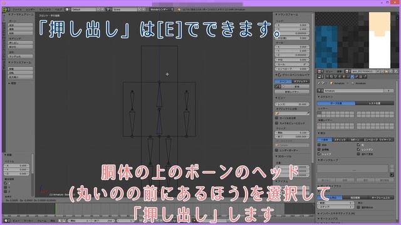Viewport: 401px width, 225px height.
Task: Toggle the 座標軸 display checkbox
Action: click(319, 149)
